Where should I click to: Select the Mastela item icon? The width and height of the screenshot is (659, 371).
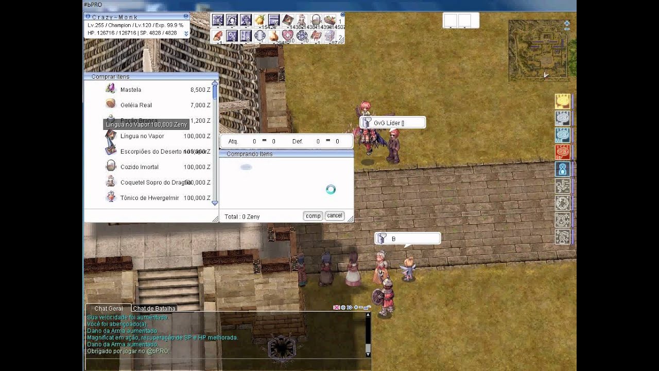(x=110, y=89)
